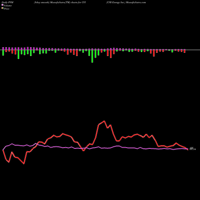
Task: Click the Price legend color swatch
Action: click(x=2, y=8)
